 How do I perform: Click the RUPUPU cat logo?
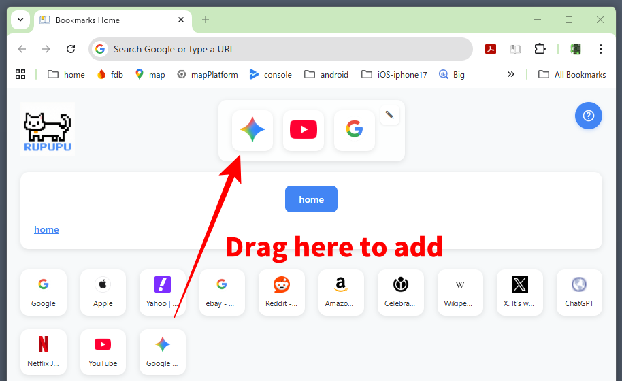48,129
